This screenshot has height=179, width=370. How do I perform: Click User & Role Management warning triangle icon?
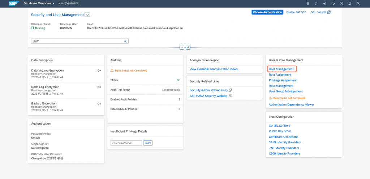pyautogui.click(x=270, y=98)
